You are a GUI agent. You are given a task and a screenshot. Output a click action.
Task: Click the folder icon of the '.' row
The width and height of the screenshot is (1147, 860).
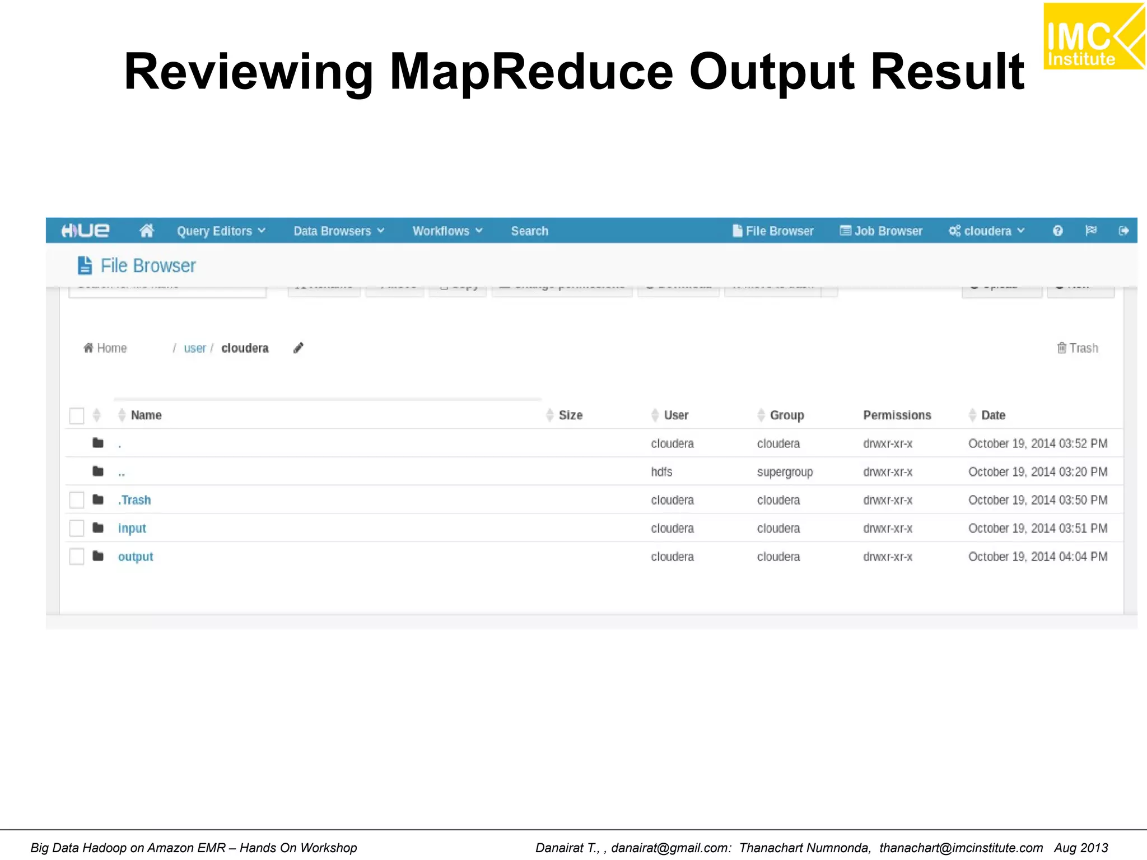click(x=98, y=443)
